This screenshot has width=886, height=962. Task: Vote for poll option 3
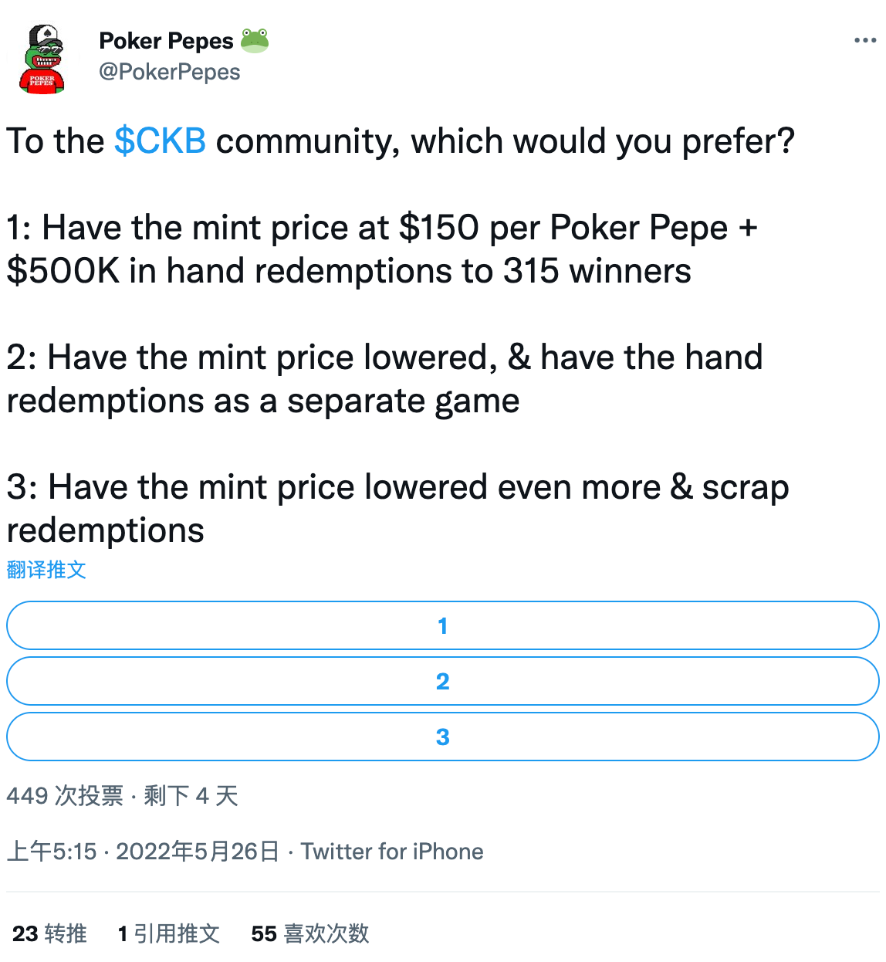(x=443, y=737)
